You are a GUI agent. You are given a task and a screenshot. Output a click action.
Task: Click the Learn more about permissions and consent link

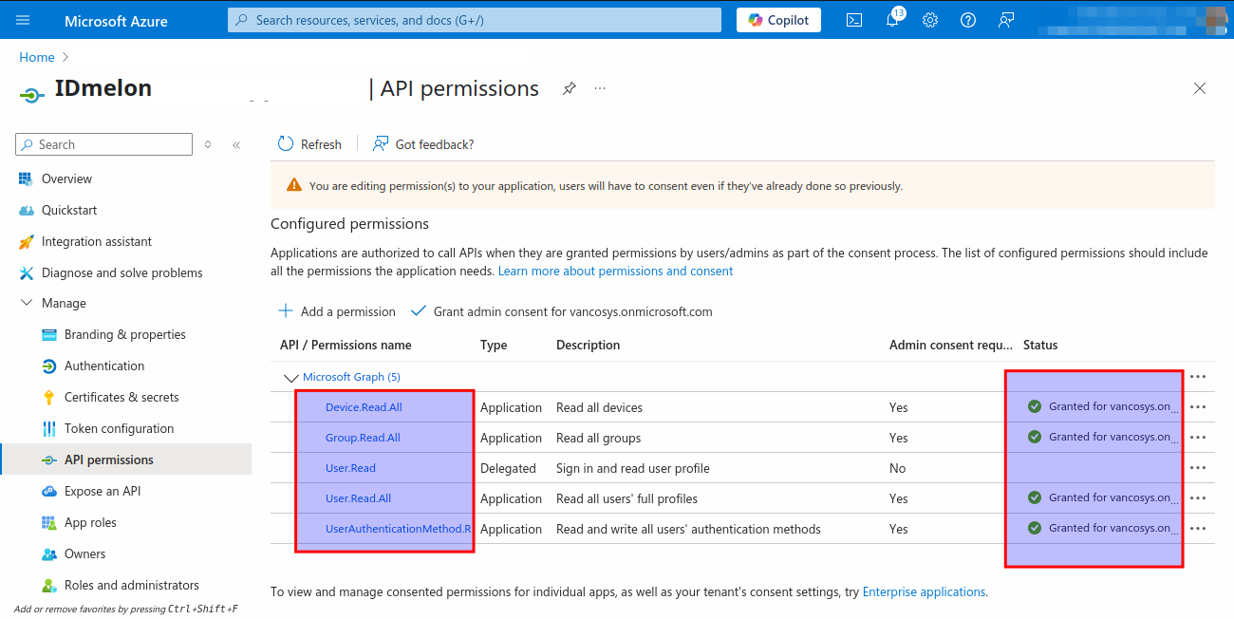[615, 271]
